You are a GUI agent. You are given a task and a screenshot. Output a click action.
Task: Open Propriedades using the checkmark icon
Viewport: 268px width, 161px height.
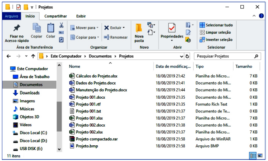click(172, 28)
